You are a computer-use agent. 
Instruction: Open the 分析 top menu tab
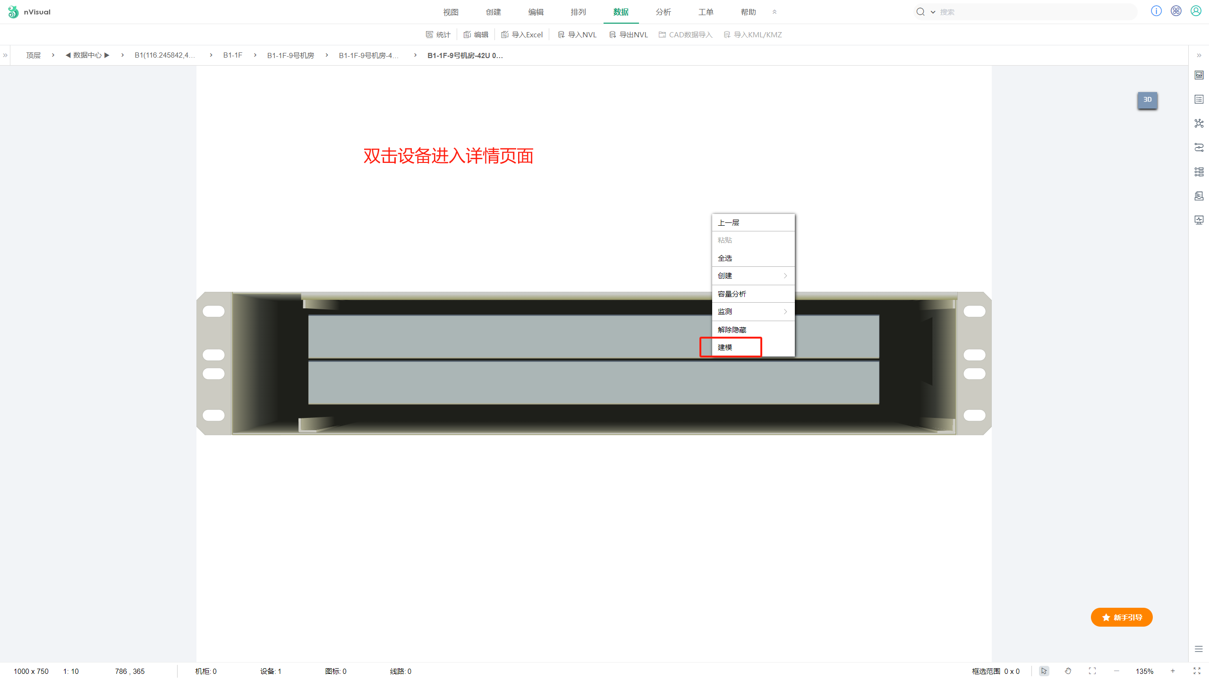click(663, 12)
